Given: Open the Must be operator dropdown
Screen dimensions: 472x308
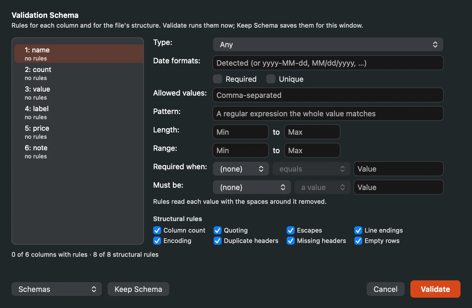Looking at the screenshot, I should (x=252, y=187).
